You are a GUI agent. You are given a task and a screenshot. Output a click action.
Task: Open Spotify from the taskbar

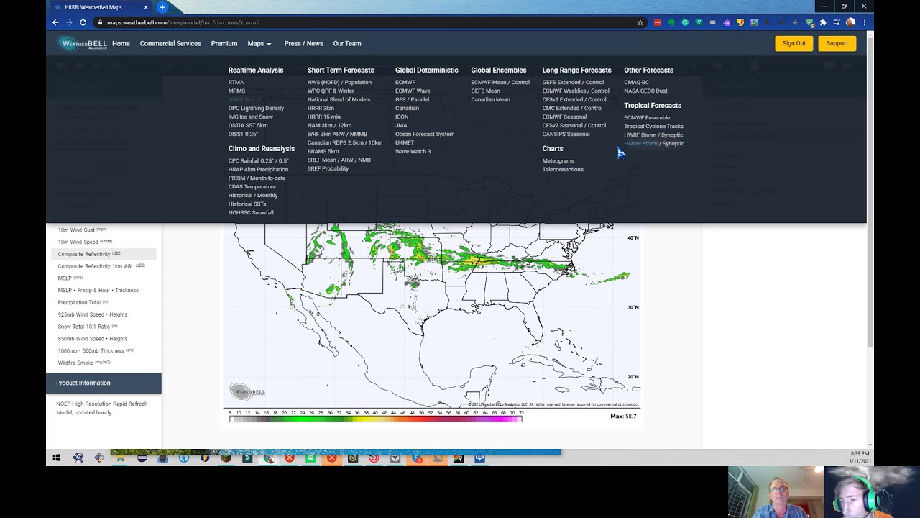[310, 458]
